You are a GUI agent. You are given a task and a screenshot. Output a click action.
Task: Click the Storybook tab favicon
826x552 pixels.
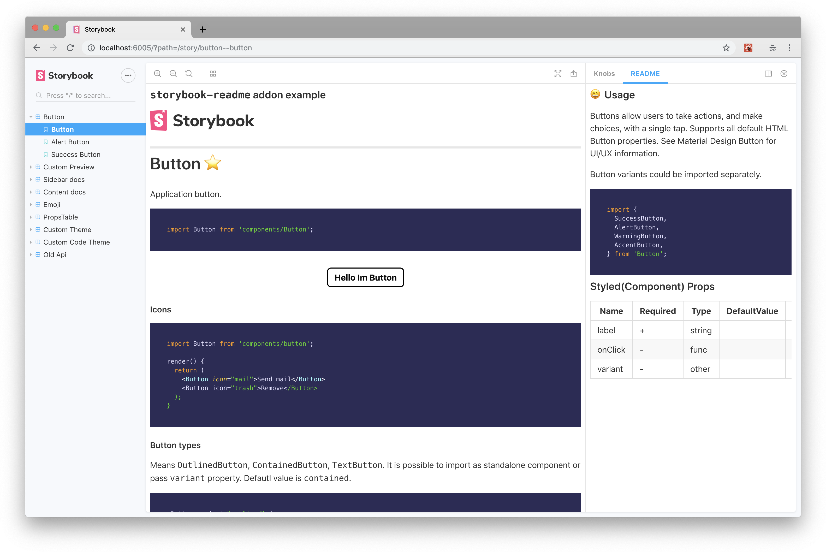point(76,29)
